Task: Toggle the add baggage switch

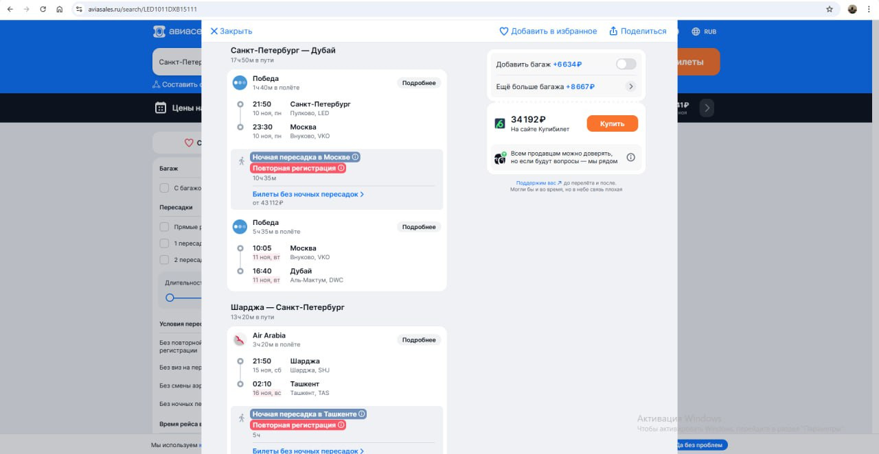Action: point(626,64)
